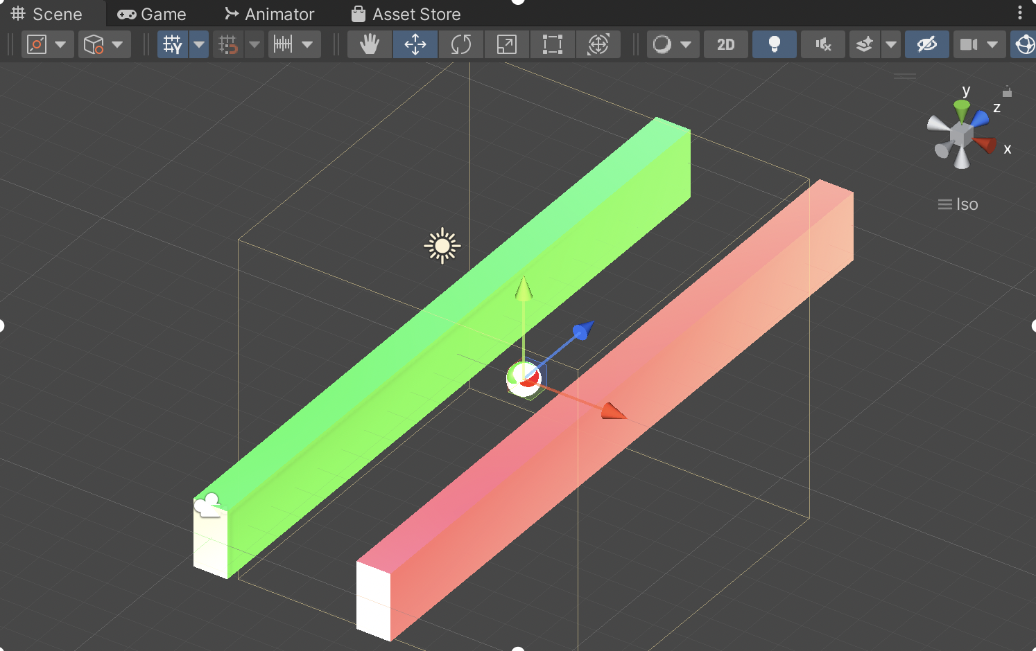The image size is (1036, 651).
Task: Select the camera gizmo icon in scene
Action: [207, 506]
